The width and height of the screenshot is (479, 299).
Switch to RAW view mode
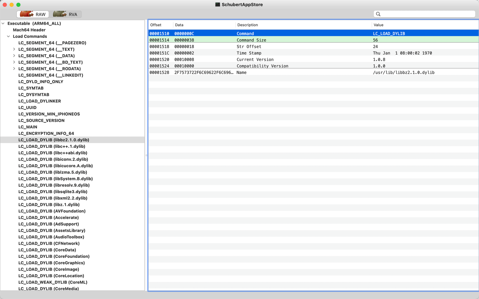(33, 14)
